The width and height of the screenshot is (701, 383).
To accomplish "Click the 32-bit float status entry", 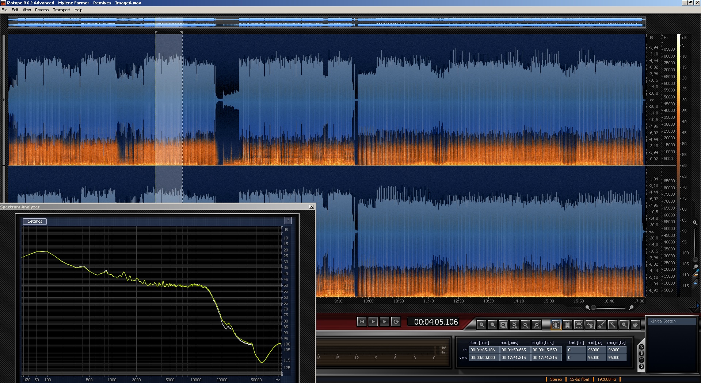I will point(579,379).
